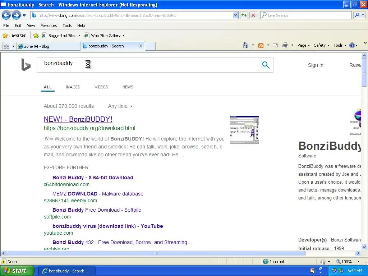
Task: Open the Tools menu in menu bar
Action: (67, 26)
